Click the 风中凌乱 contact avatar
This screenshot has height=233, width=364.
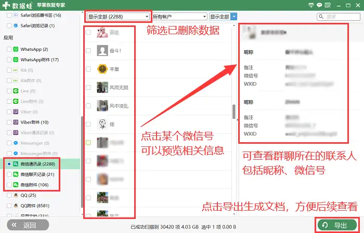[x=102, y=106]
